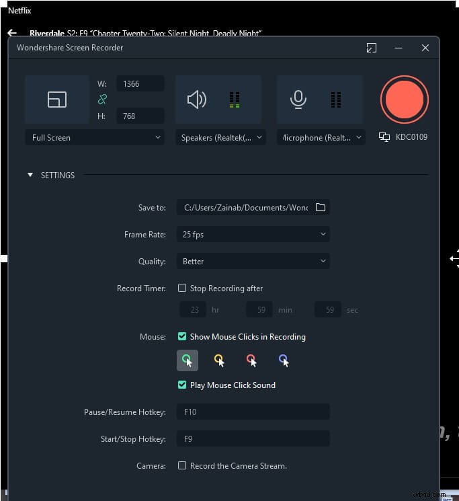
Task: Click the KDC0109 monitor icon
Action: point(384,137)
